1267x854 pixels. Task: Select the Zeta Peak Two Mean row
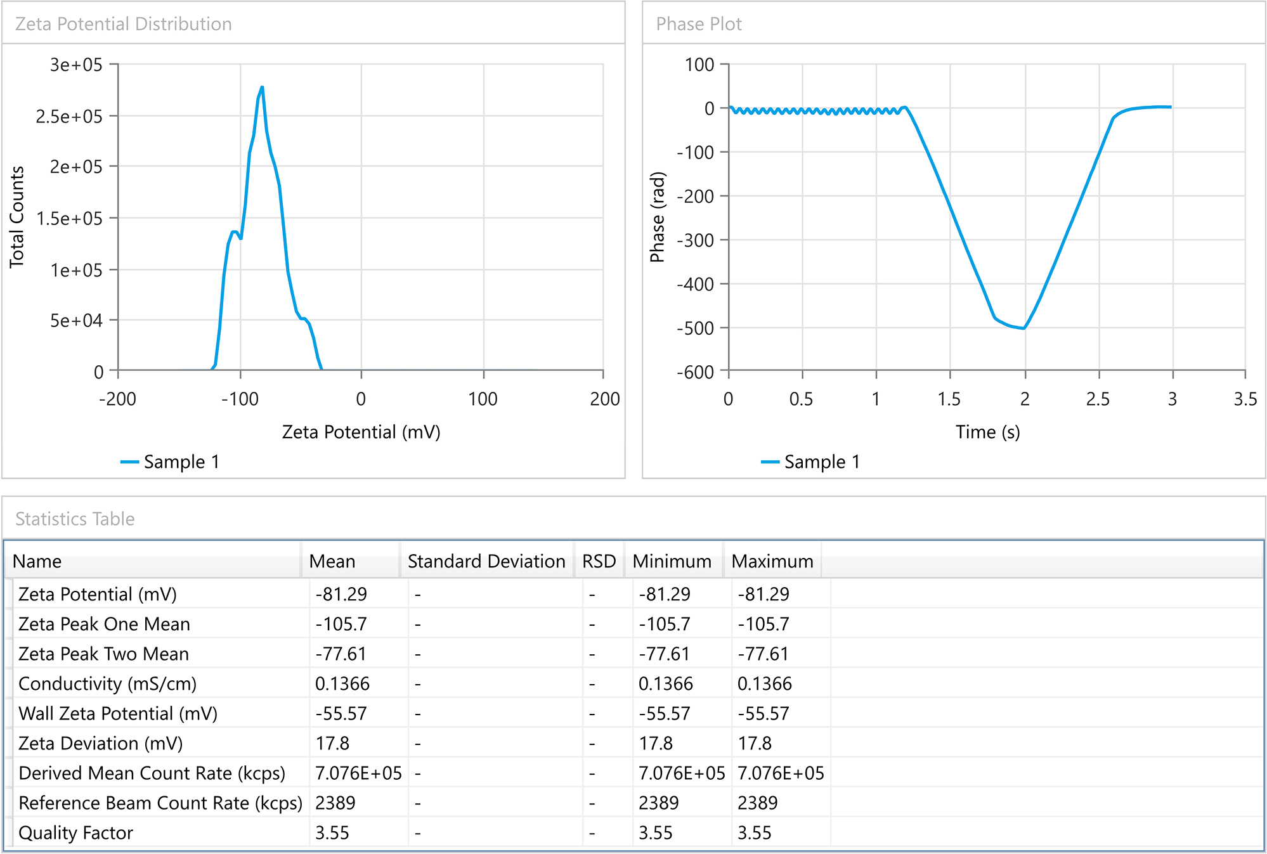[103, 654]
